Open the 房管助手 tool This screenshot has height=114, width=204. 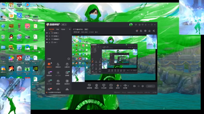(x=58, y=65)
